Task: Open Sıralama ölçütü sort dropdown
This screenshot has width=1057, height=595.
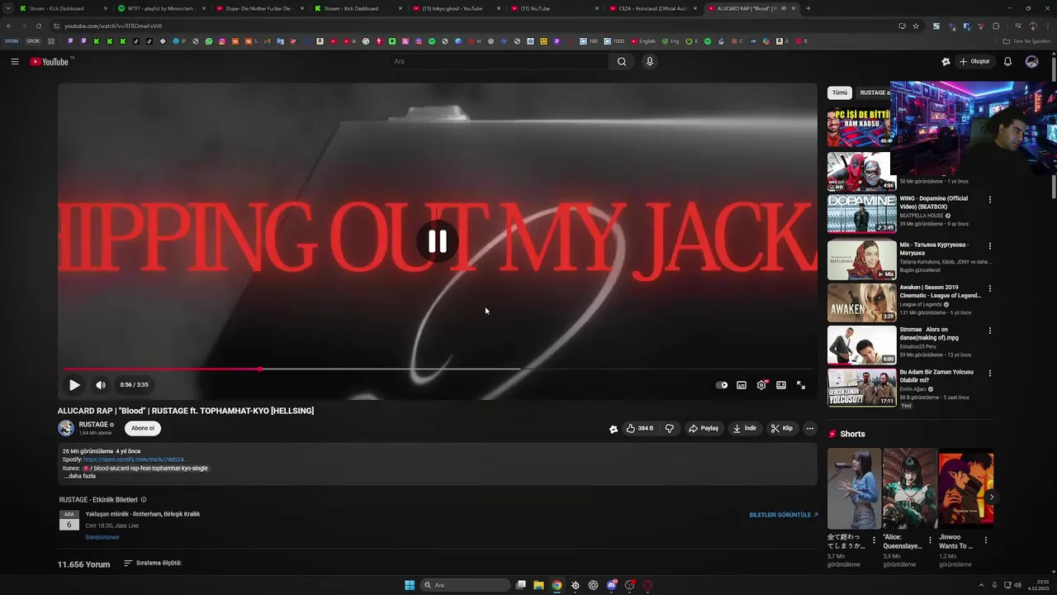Action: (153, 563)
